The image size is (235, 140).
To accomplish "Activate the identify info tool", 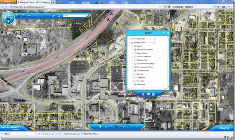I will point(111,127).
